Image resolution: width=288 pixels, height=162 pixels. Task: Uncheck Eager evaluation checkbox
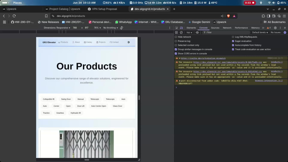click(233, 41)
